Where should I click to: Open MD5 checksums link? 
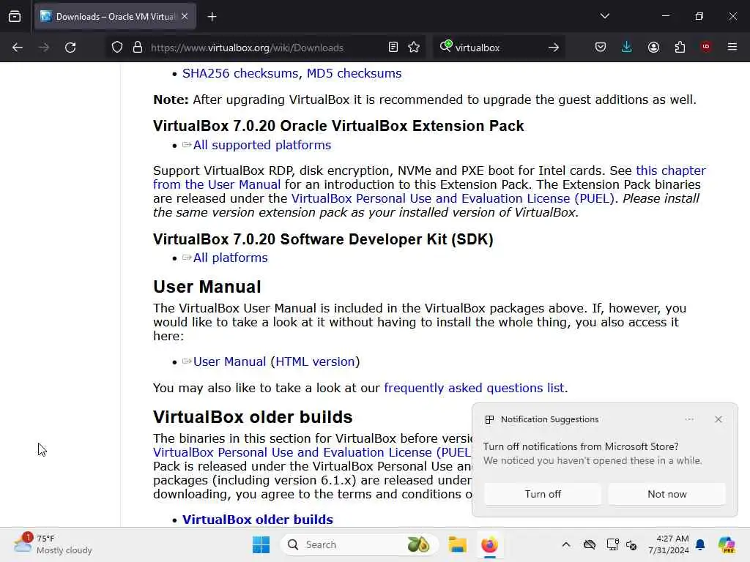354,74
